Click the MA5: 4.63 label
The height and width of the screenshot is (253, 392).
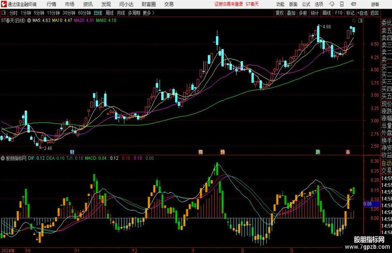pos(41,20)
